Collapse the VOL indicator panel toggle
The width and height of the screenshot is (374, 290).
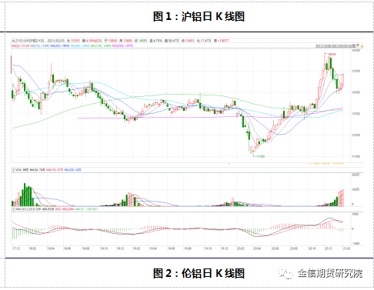coord(14,170)
